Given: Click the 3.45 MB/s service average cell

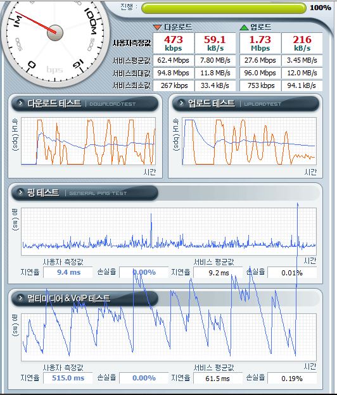Looking at the screenshot, I should point(302,61).
